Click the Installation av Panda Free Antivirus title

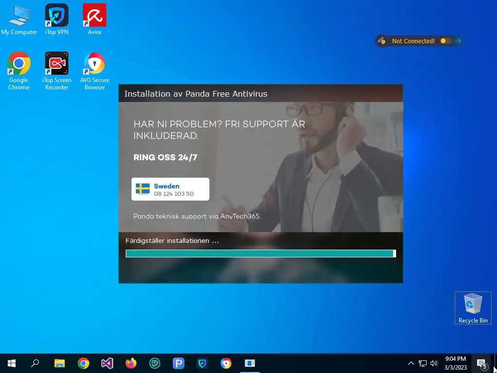click(x=196, y=94)
